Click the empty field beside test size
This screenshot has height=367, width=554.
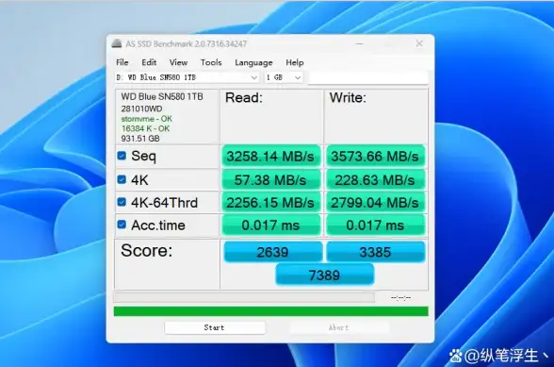coord(367,77)
